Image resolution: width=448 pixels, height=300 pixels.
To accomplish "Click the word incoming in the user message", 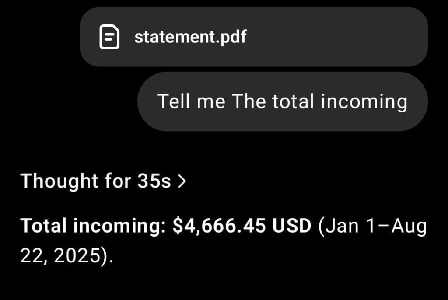I will [364, 101].
